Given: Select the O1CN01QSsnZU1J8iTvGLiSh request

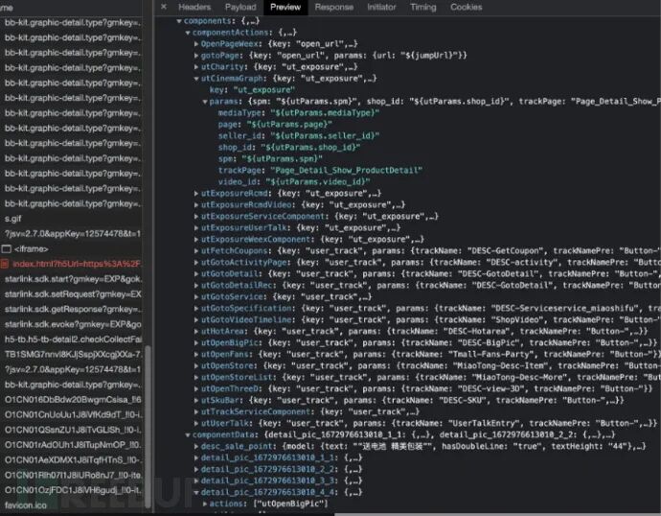Looking at the screenshot, I should [71, 430].
